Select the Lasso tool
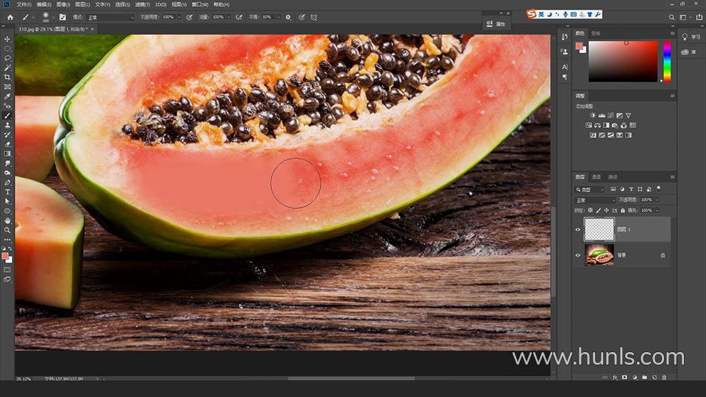Image resolution: width=706 pixels, height=397 pixels. click(7, 58)
